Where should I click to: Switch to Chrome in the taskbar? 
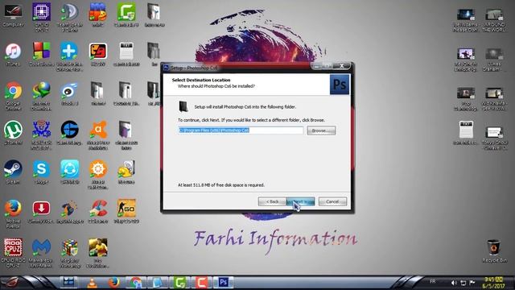[x=135, y=283]
